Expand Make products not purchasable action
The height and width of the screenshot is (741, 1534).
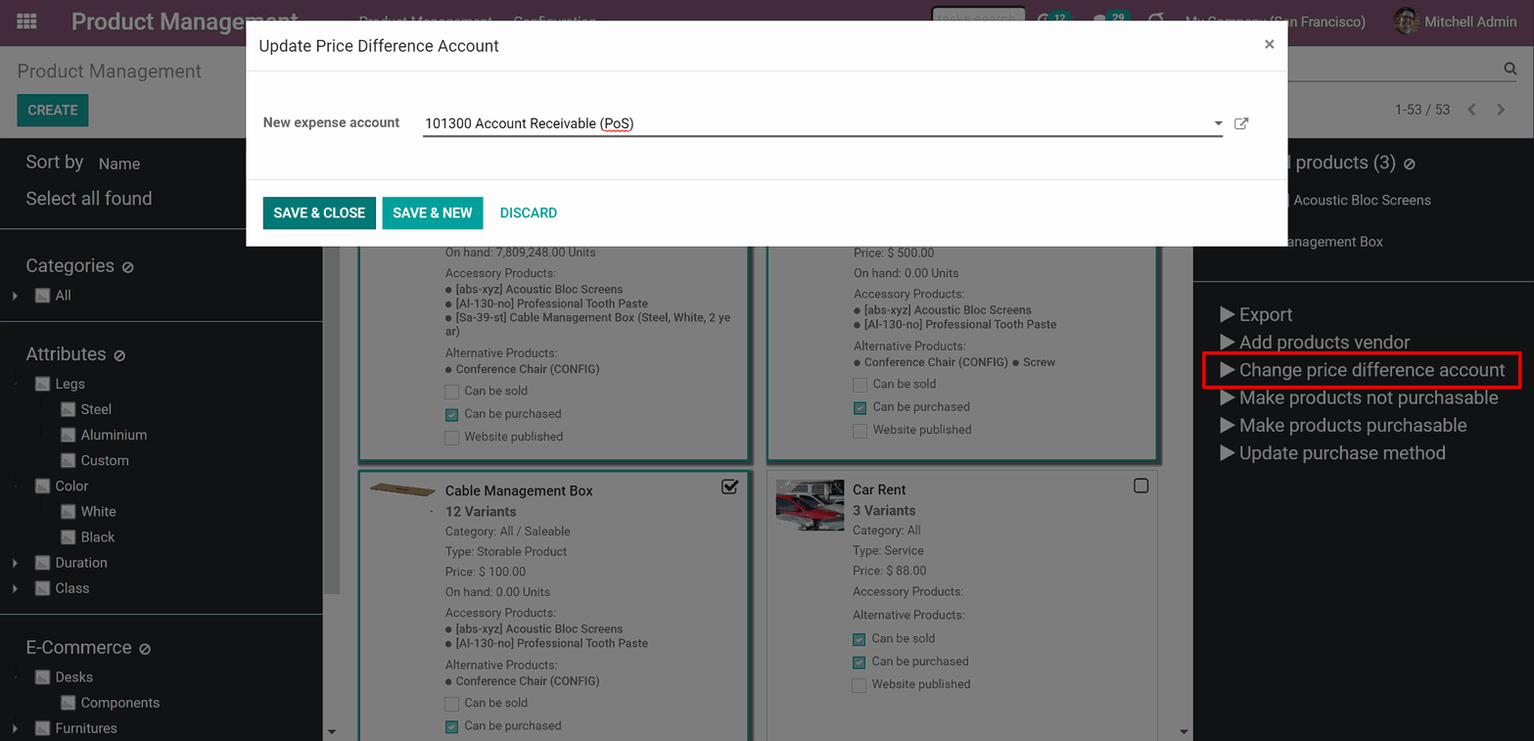point(1359,397)
